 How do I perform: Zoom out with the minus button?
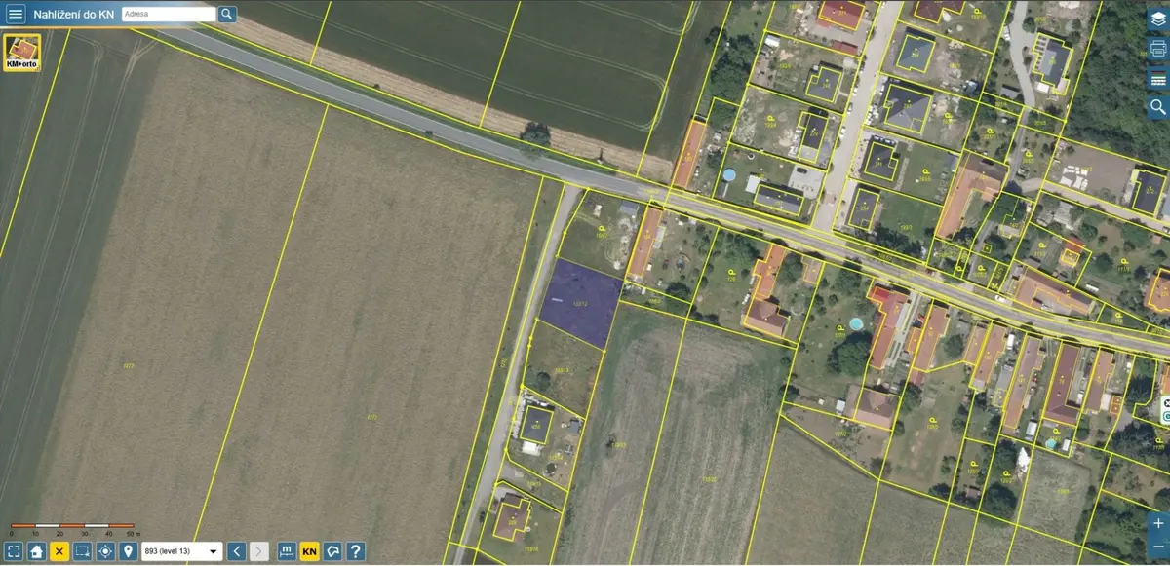(x=1157, y=548)
